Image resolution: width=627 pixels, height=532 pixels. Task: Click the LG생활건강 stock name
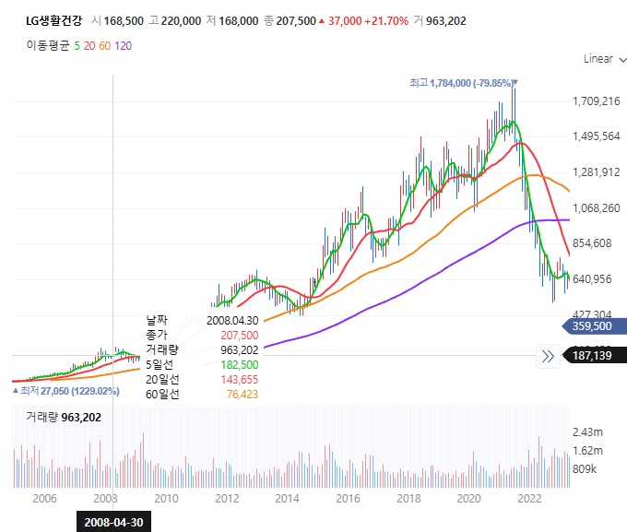pos(53,21)
